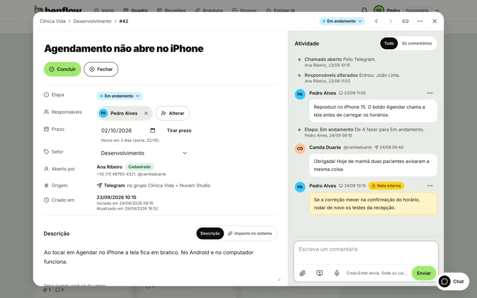This screenshot has height=298, width=477.
Task: Filter activity to Só comentários
Action: pos(417,43)
